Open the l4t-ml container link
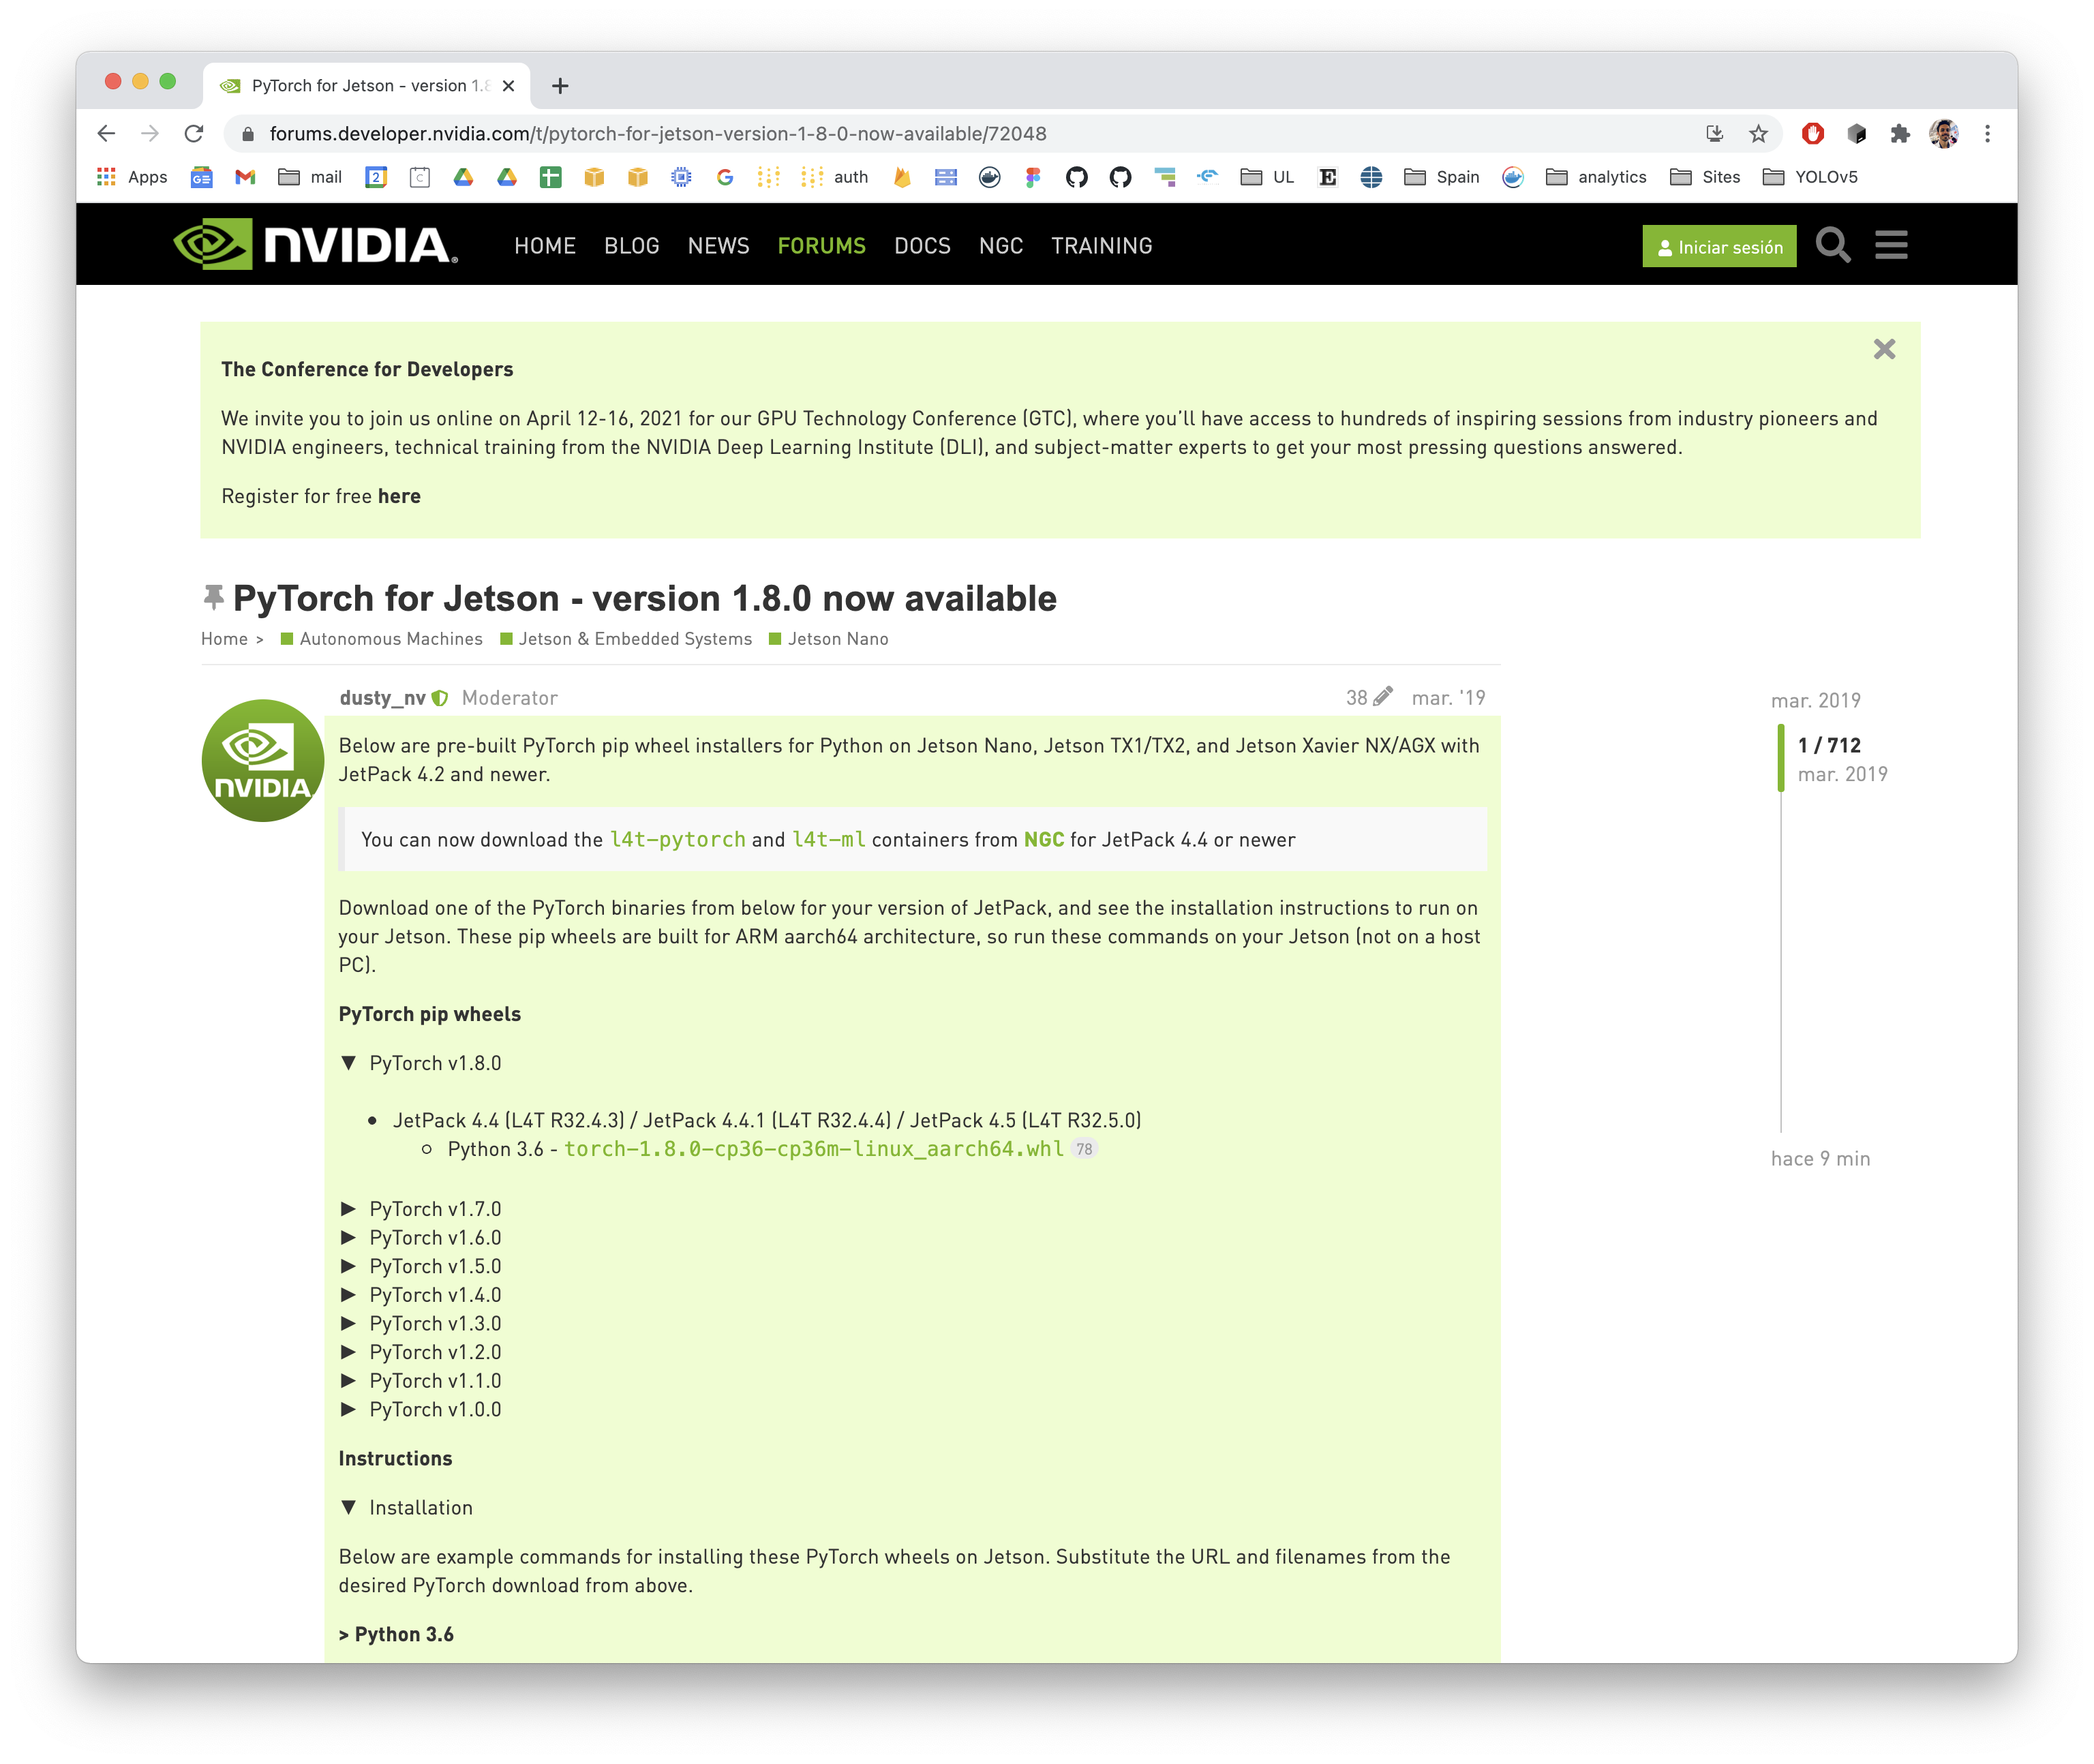2094x1764 pixels. tap(829, 840)
